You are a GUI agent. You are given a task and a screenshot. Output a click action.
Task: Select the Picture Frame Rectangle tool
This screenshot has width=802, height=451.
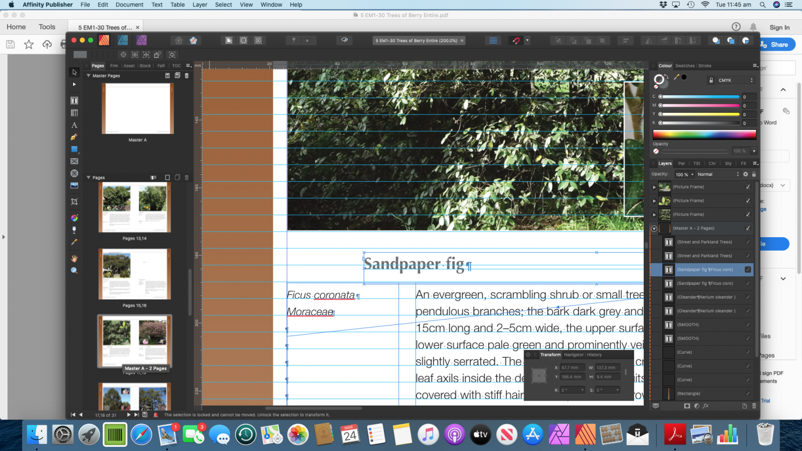click(74, 161)
